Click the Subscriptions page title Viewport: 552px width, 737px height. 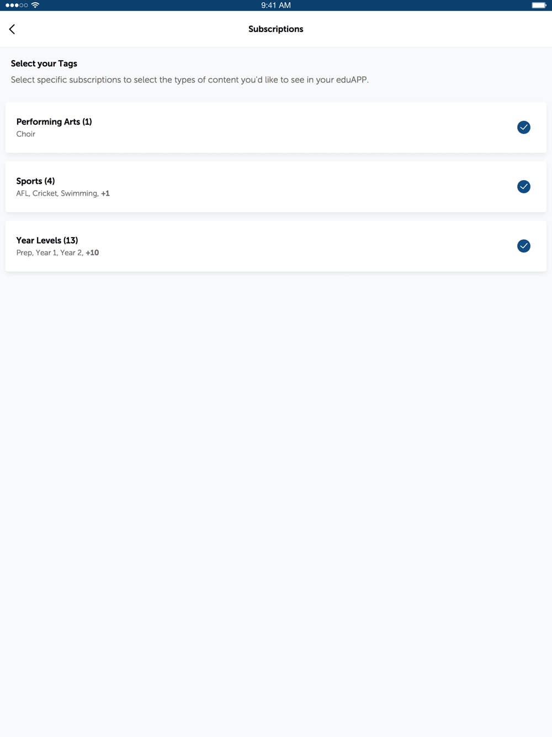click(x=275, y=29)
